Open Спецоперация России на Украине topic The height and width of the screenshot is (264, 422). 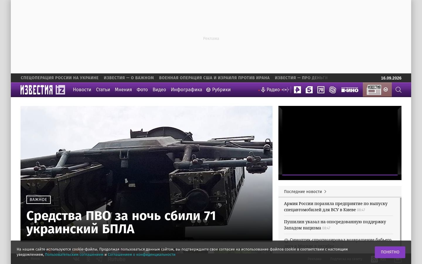tap(59, 78)
